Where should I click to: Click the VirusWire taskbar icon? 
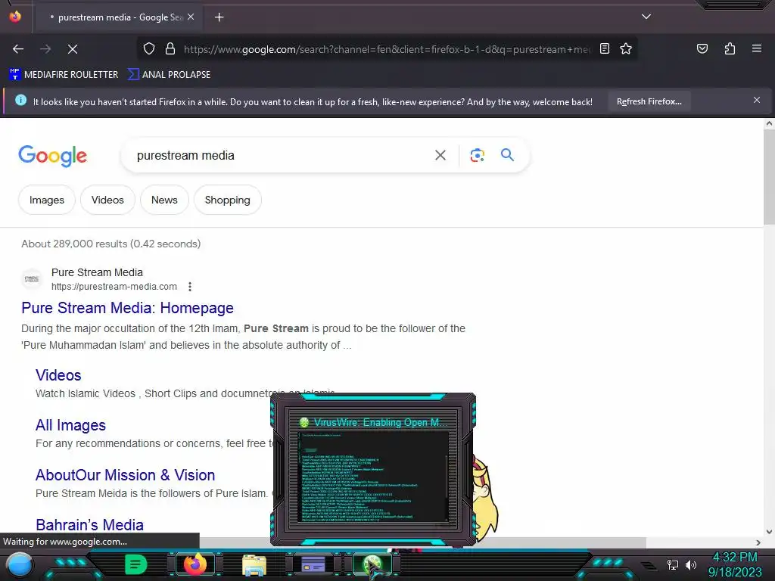(372, 564)
